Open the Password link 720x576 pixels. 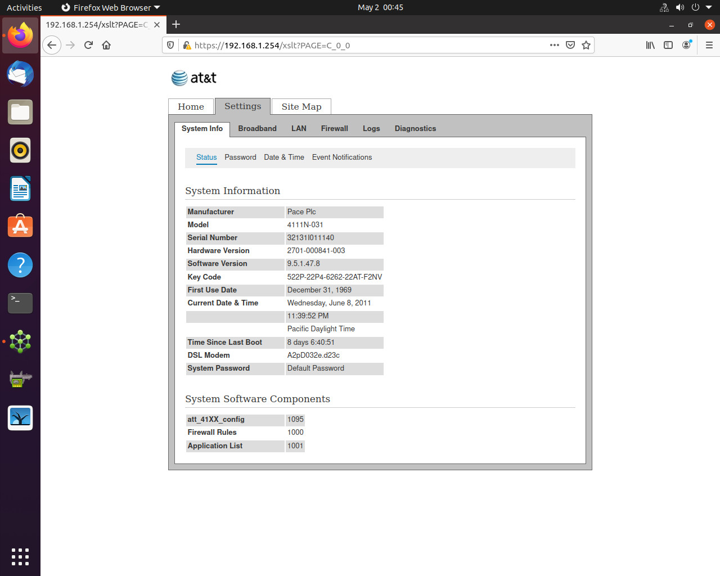pyautogui.click(x=240, y=157)
